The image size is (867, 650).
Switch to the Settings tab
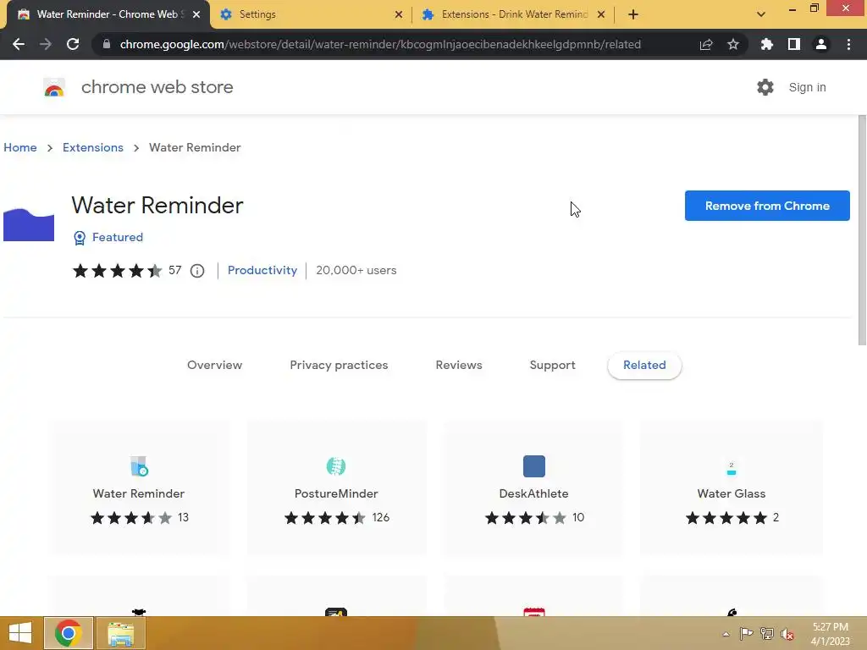coord(312,14)
